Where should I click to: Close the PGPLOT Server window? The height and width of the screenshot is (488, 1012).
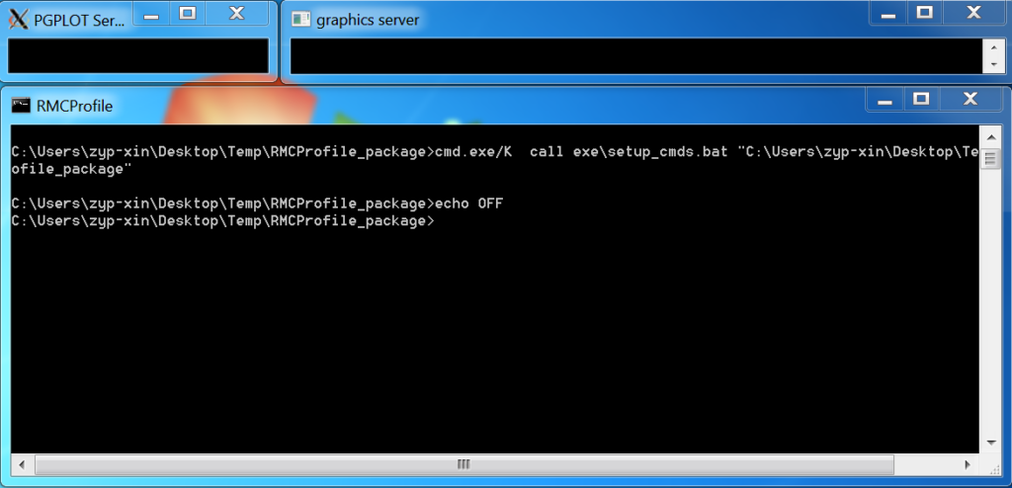click(236, 13)
